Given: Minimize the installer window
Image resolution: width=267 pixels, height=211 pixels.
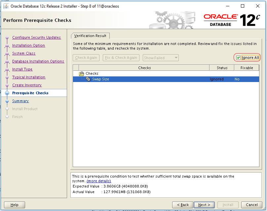Looking at the screenshot, I should tap(228, 6).
